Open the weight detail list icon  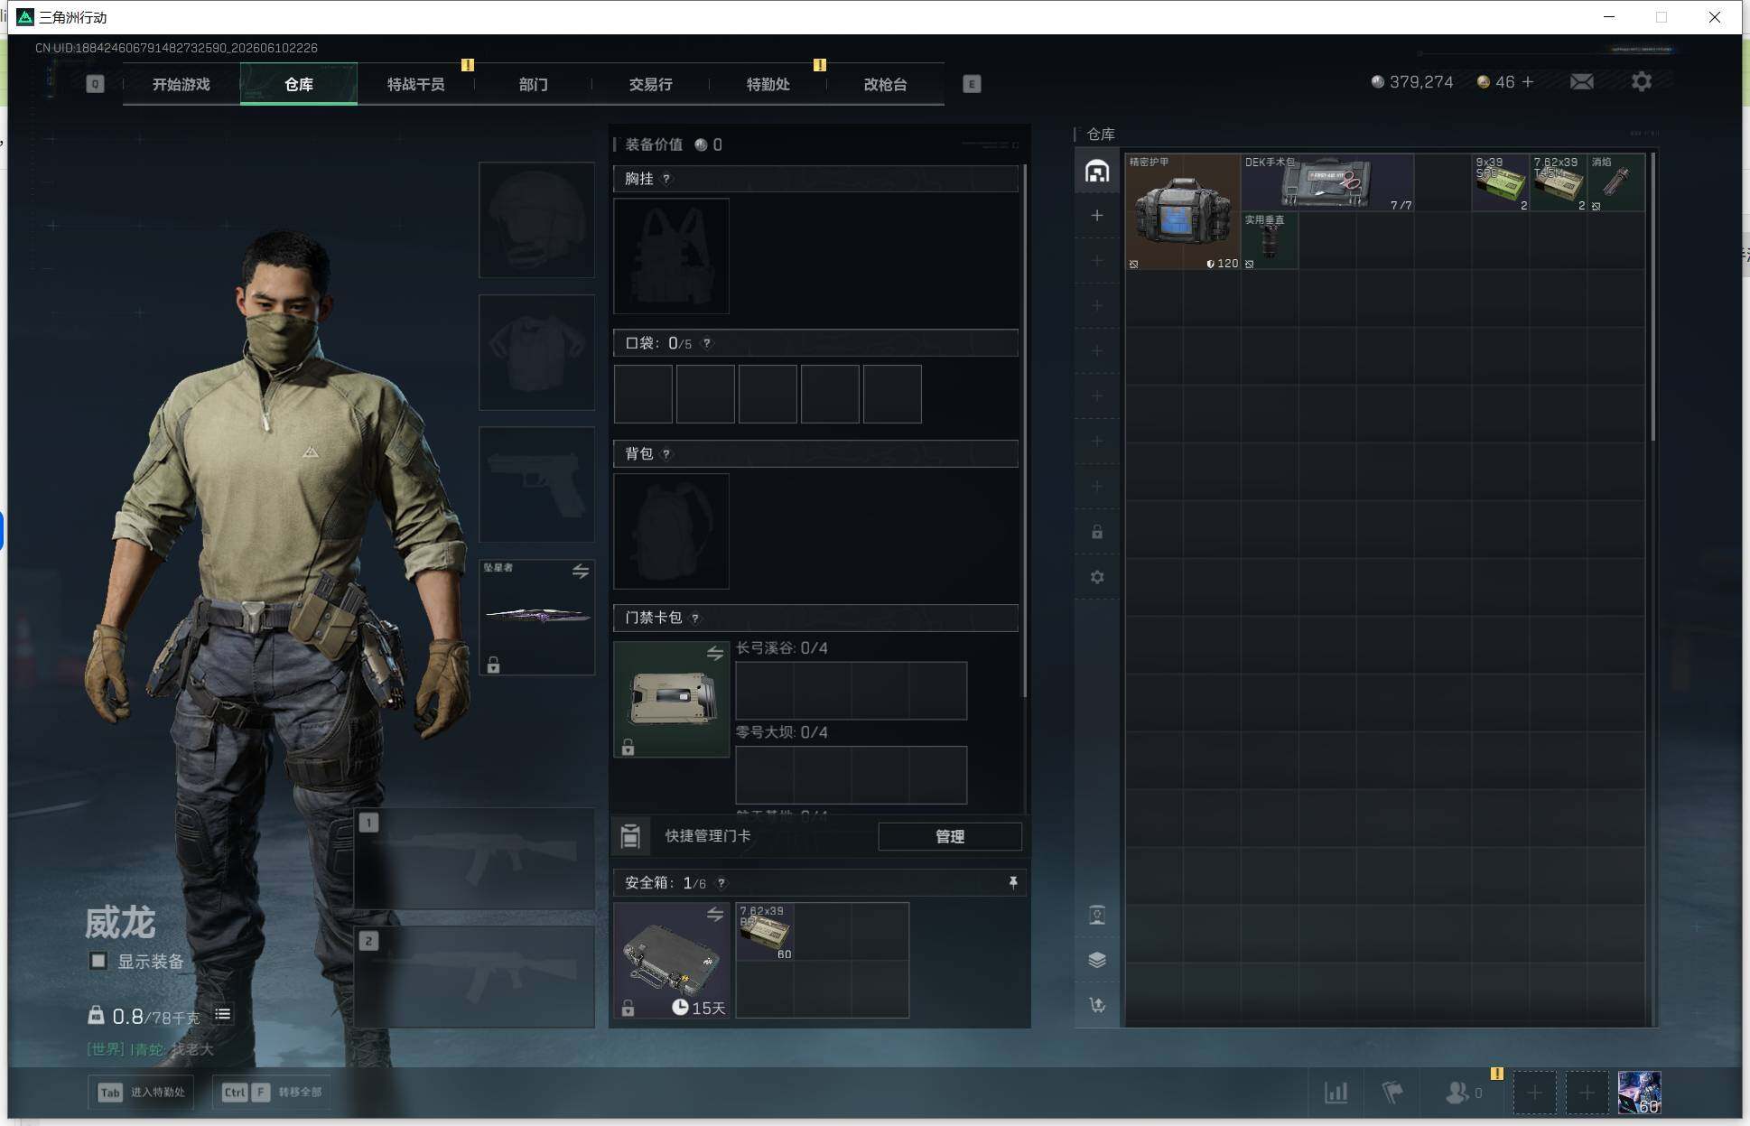click(x=222, y=1015)
